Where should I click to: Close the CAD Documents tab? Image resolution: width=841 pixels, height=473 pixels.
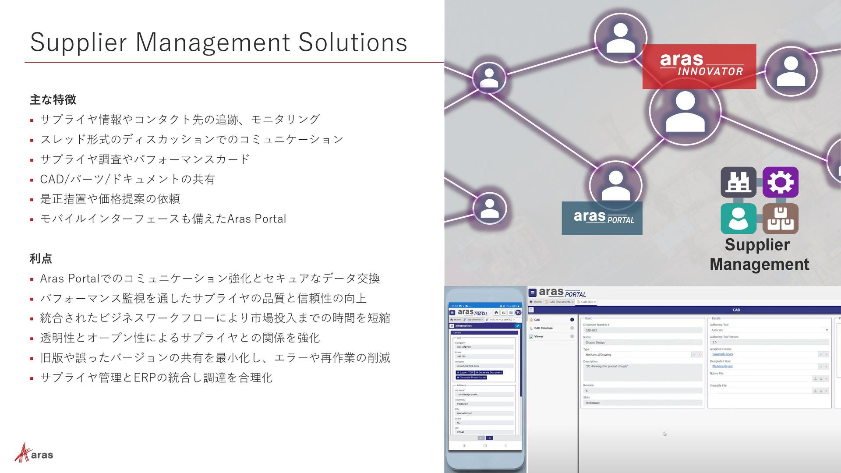572,302
